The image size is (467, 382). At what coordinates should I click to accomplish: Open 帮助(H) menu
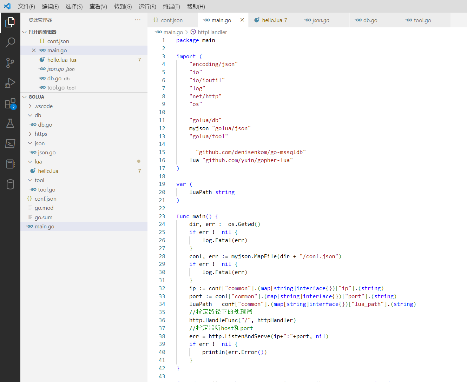196,6
